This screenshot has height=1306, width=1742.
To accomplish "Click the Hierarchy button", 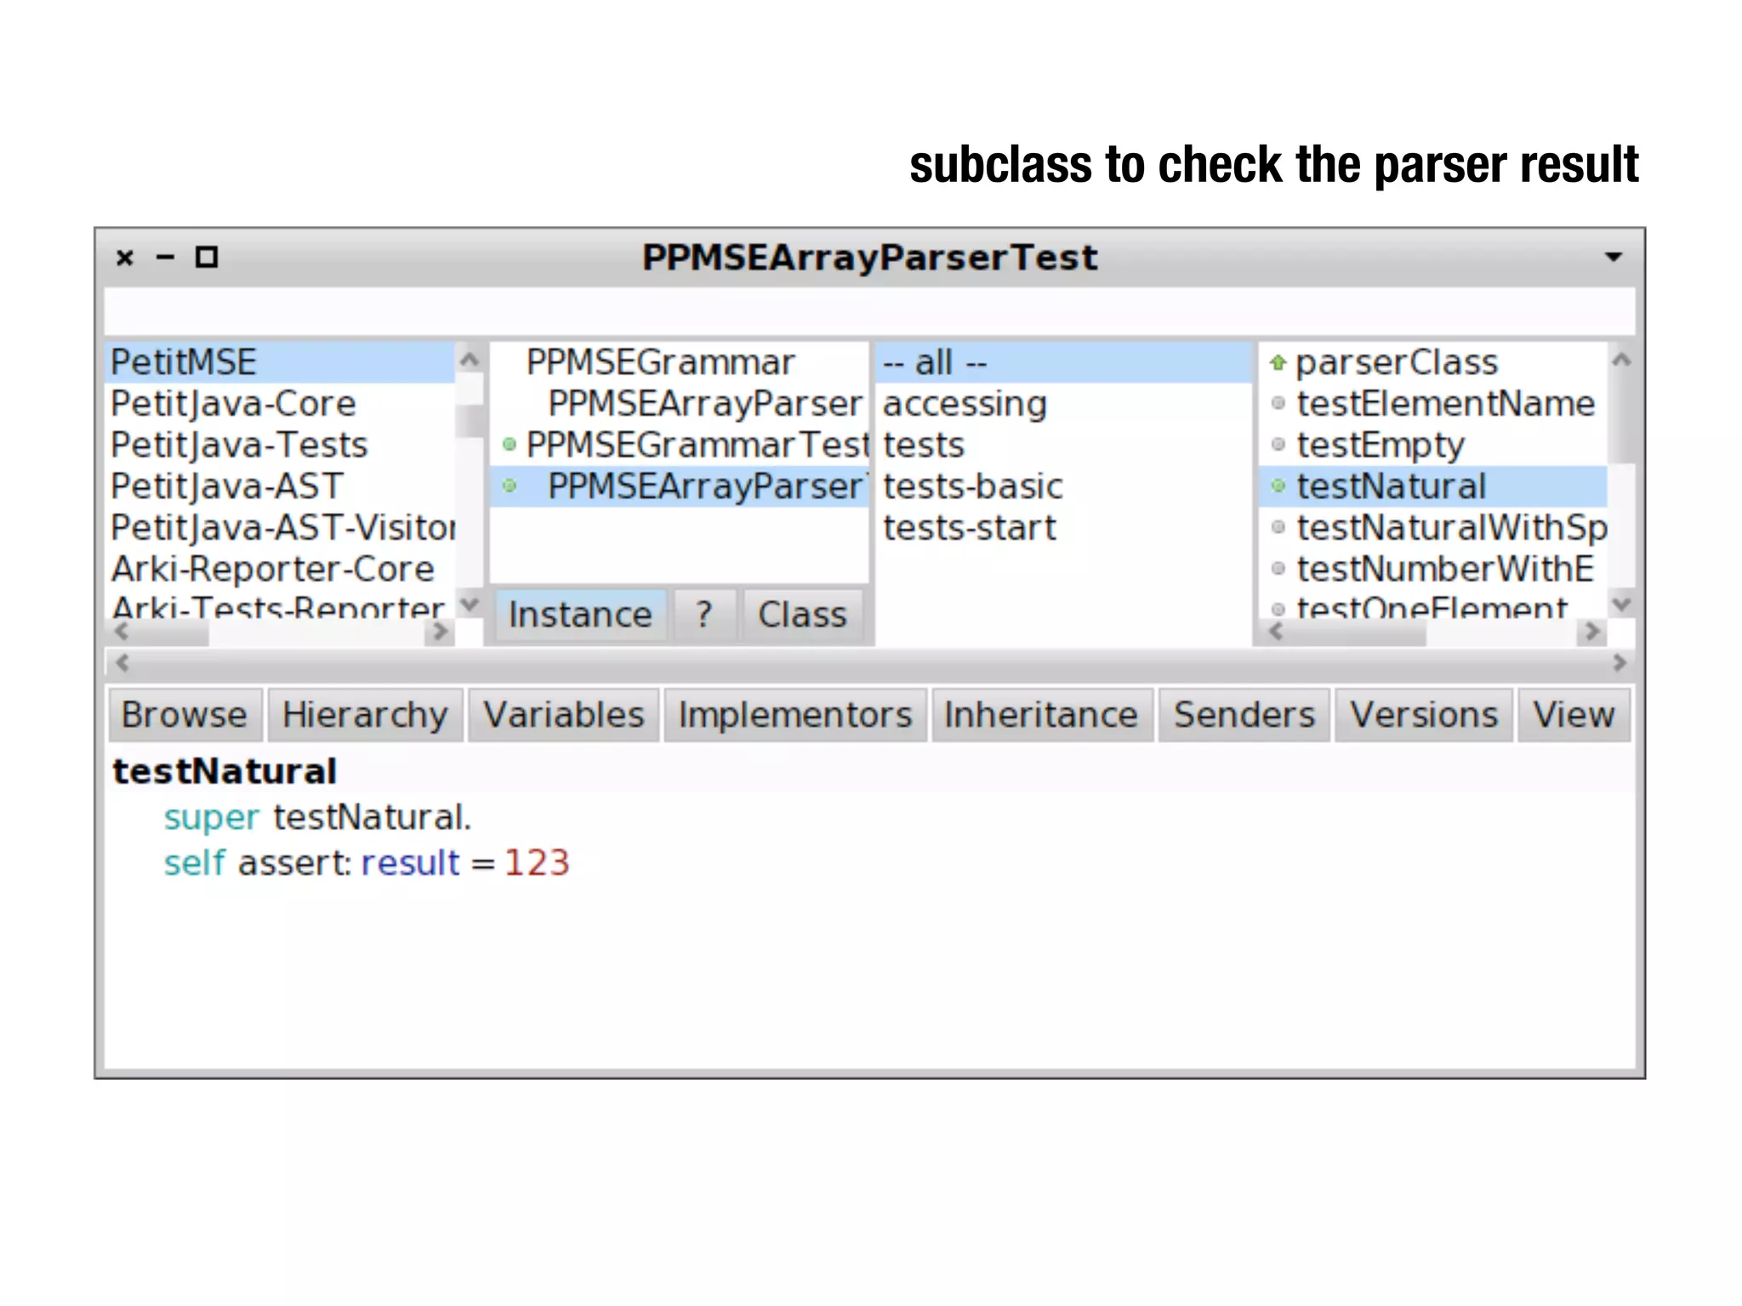I will click(365, 715).
